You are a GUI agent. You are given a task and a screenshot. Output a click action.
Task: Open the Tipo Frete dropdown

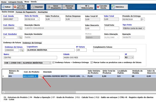(x=144, y=28)
